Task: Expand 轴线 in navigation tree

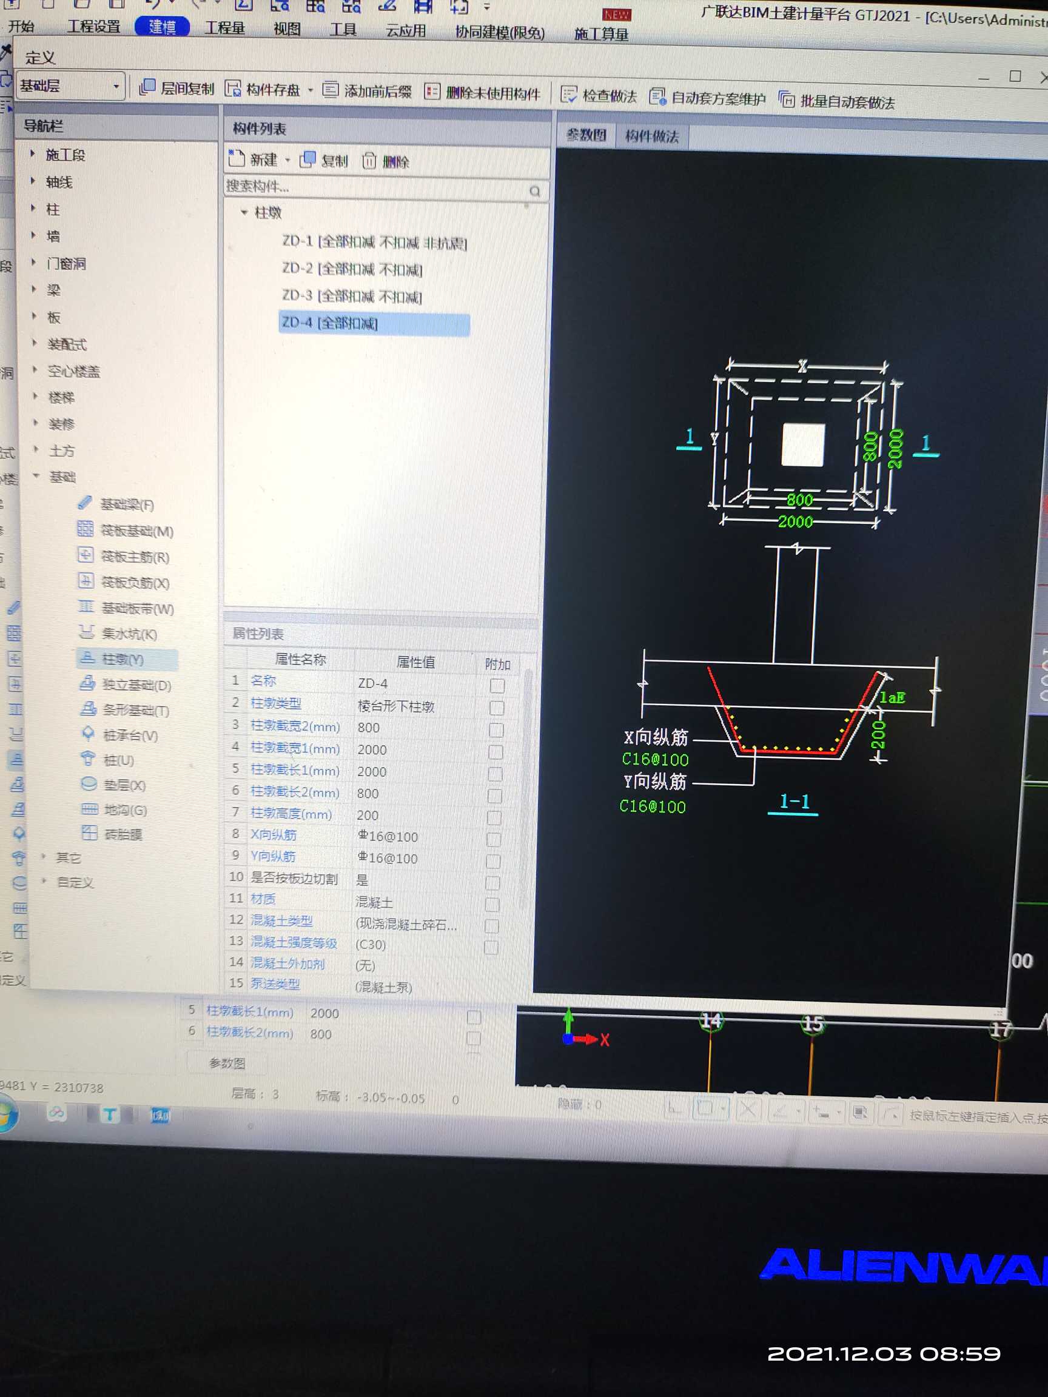Action: click(33, 181)
